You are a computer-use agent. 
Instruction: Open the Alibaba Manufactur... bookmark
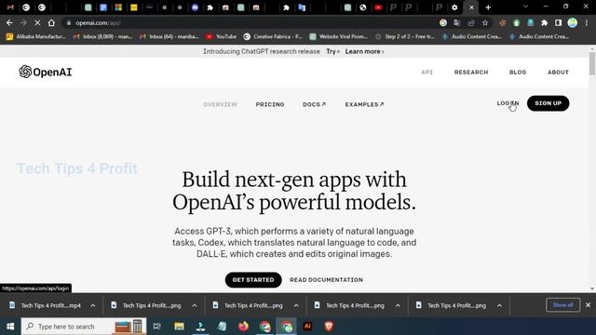[35, 36]
